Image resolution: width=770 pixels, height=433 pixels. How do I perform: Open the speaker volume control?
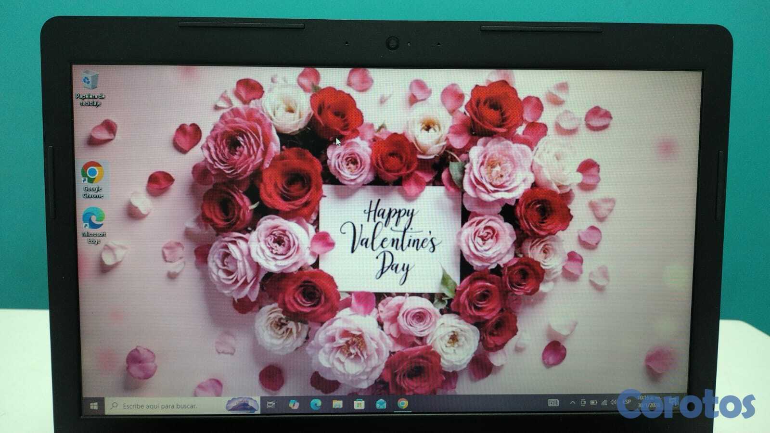[614, 402]
